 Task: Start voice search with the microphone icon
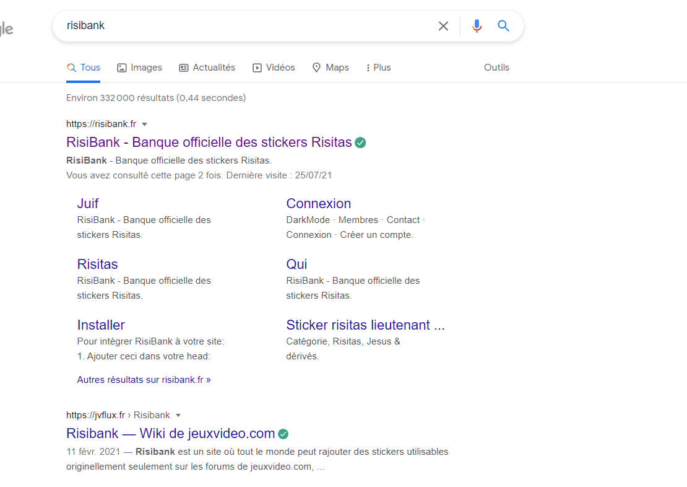(477, 26)
